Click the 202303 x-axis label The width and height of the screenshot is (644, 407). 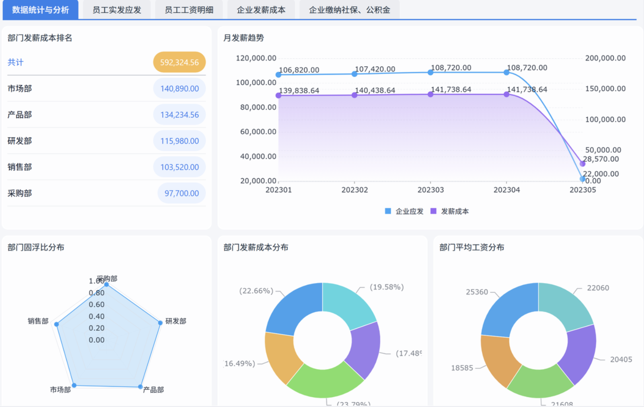pos(430,190)
